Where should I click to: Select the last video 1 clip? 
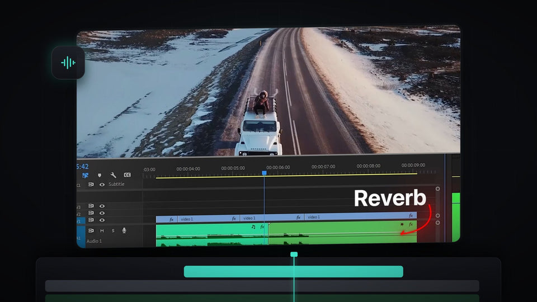(361, 216)
